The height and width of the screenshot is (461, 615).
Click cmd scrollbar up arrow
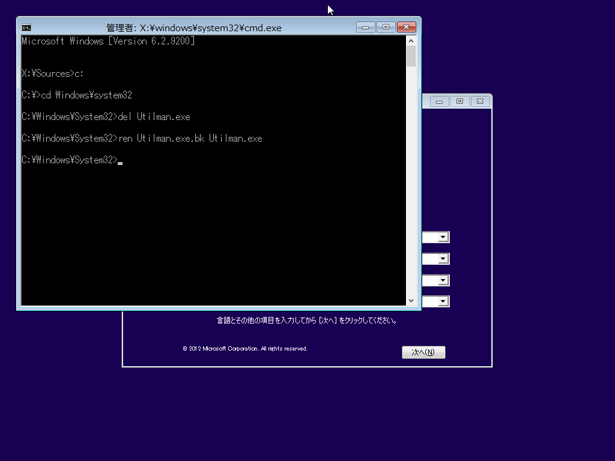coord(411,41)
